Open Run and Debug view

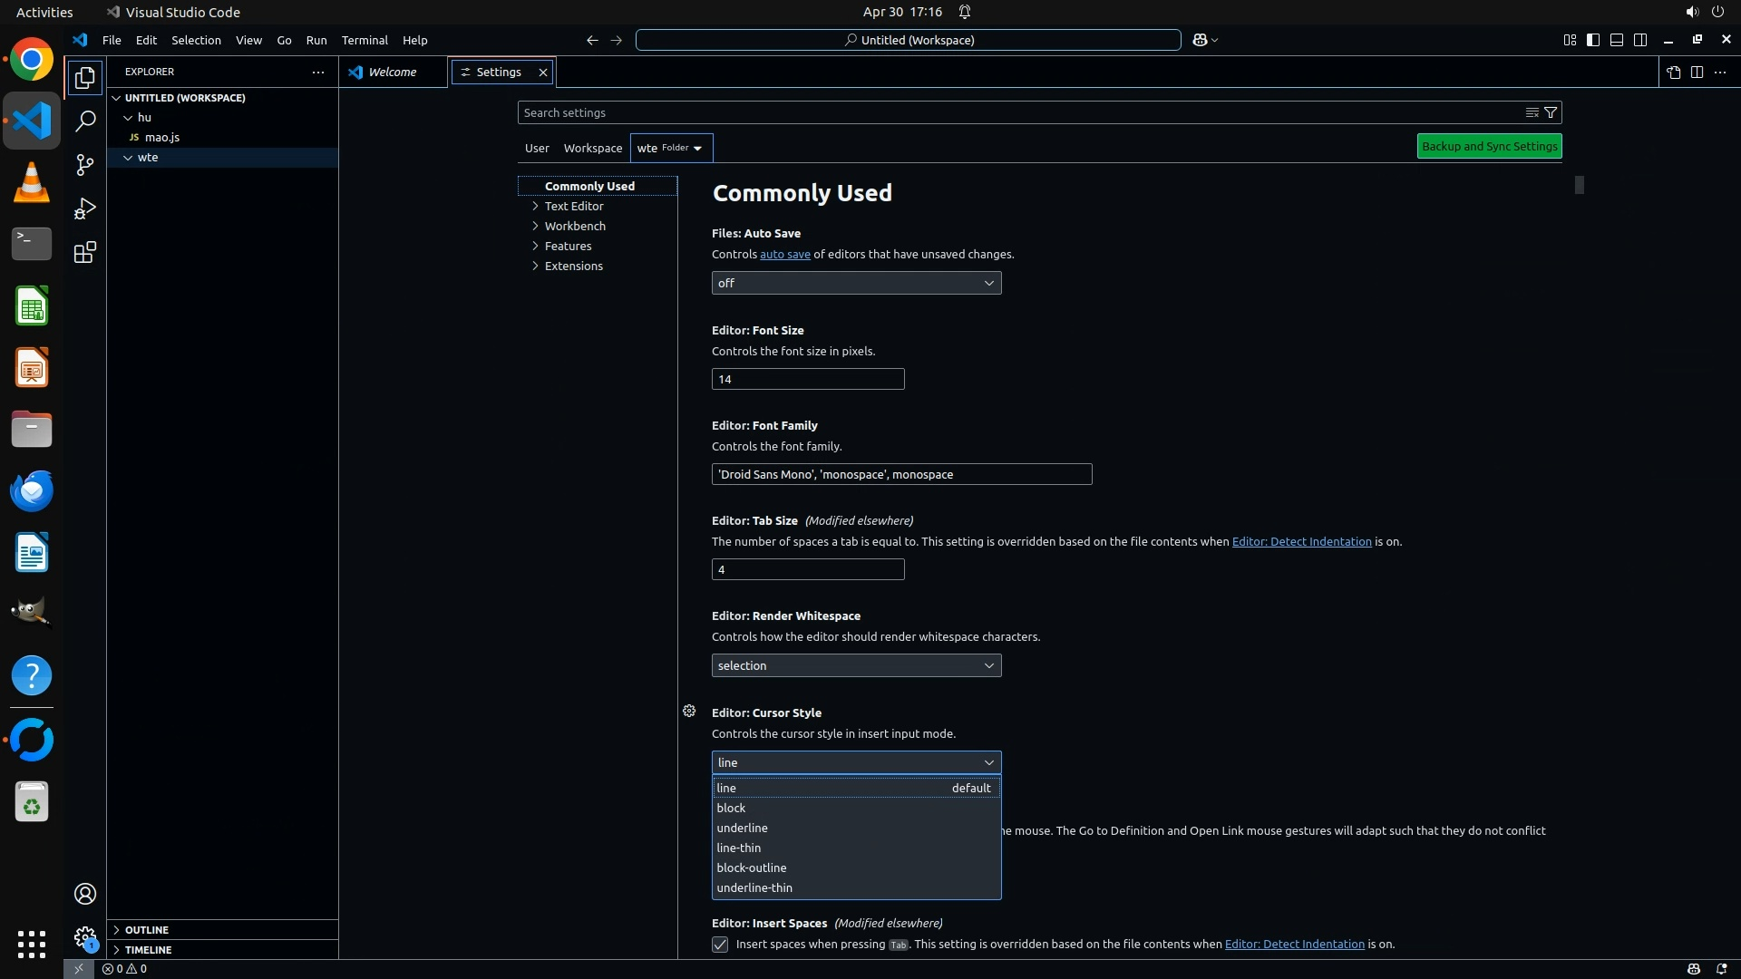85,208
